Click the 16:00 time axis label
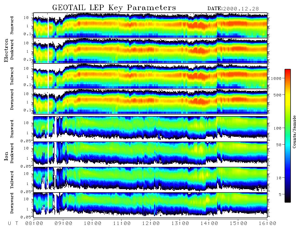Image resolution: width=296 pixels, height=228 pixels. (267, 224)
